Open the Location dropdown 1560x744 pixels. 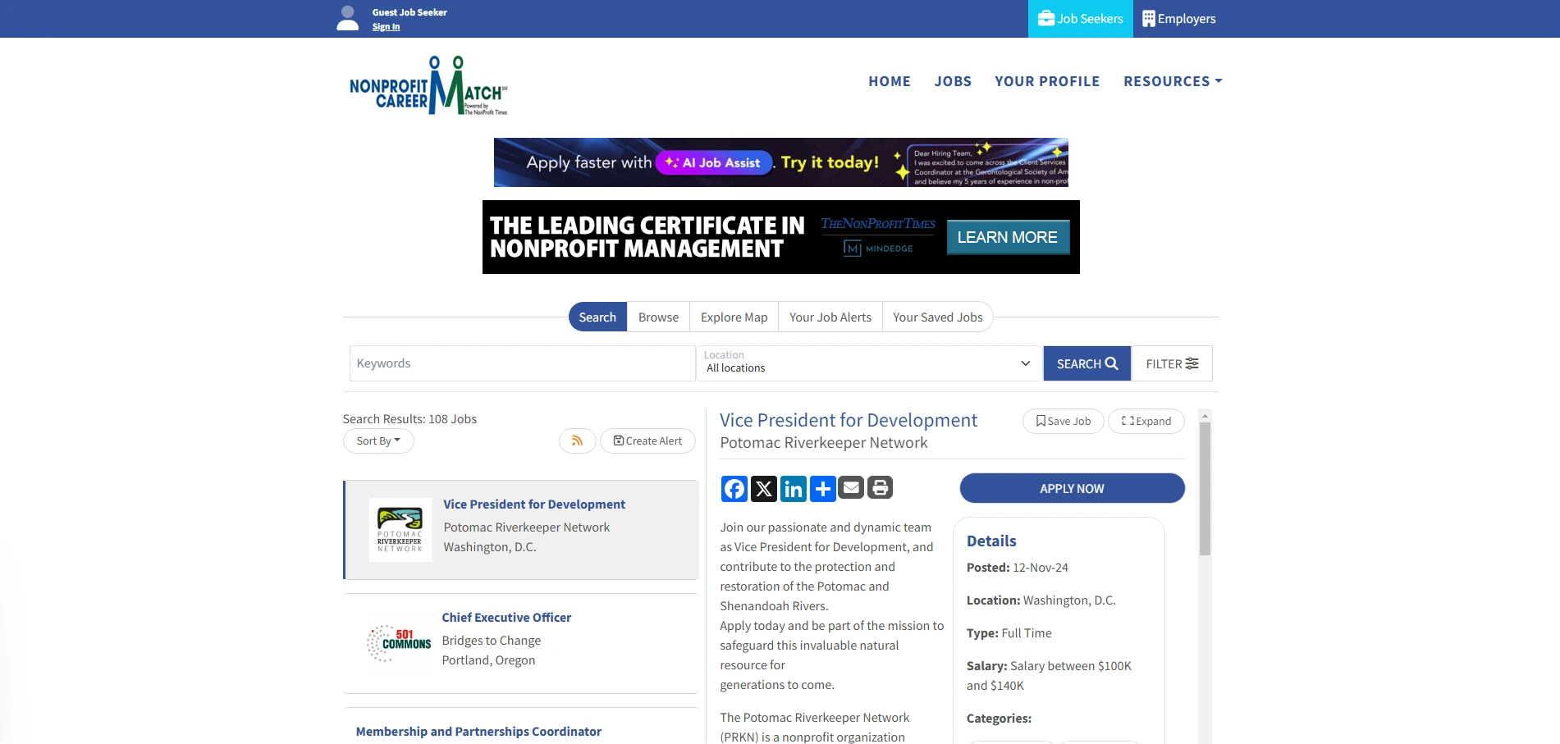coord(869,363)
